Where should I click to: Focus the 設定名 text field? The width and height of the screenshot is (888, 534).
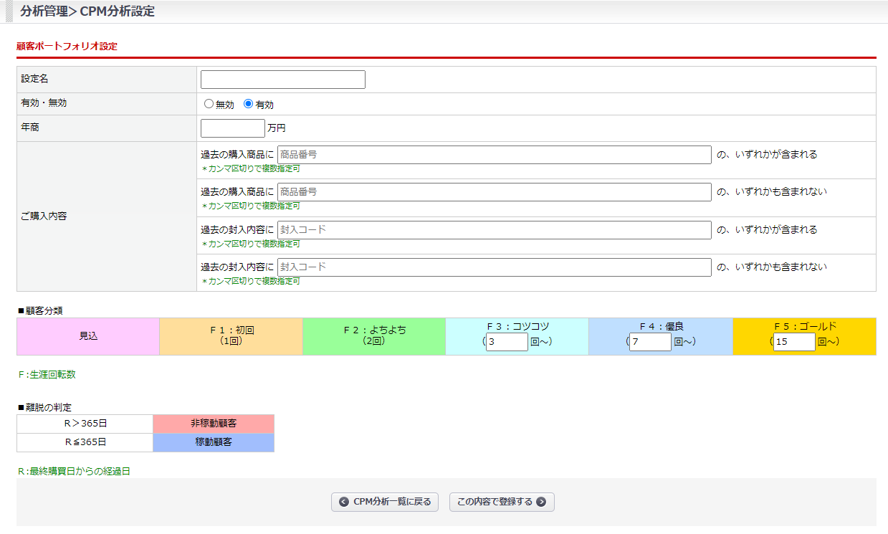[x=283, y=80]
